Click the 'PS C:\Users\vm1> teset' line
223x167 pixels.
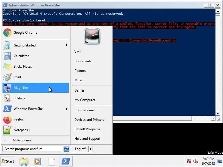click(x=24, y=20)
